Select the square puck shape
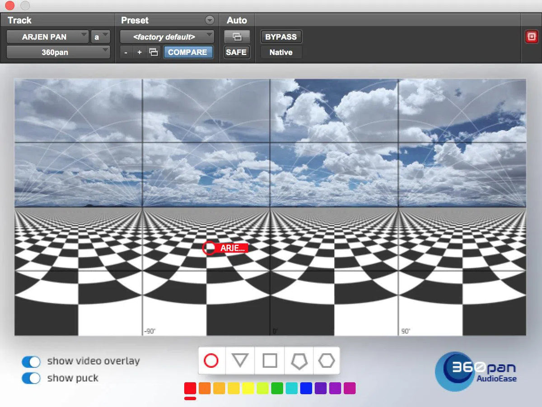This screenshot has height=407, width=542. point(268,360)
